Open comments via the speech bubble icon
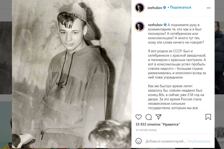This screenshot has width=224, height=149. pyautogui.click(x=149, y=117)
